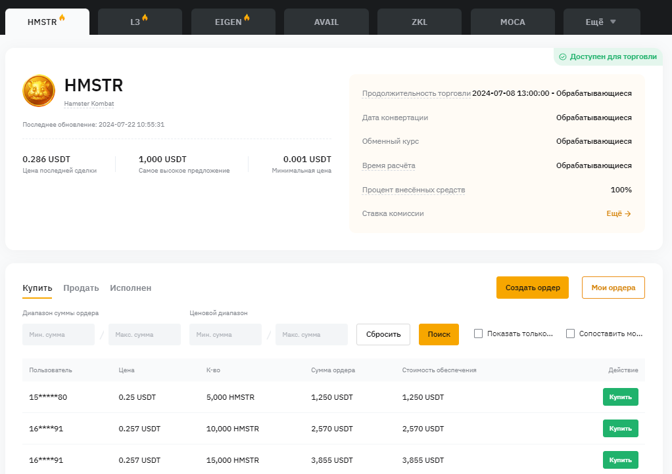The width and height of the screenshot is (672, 474).
Task: Switch to the AVAIL token tab
Action: pyautogui.click(x=326, y=22)
